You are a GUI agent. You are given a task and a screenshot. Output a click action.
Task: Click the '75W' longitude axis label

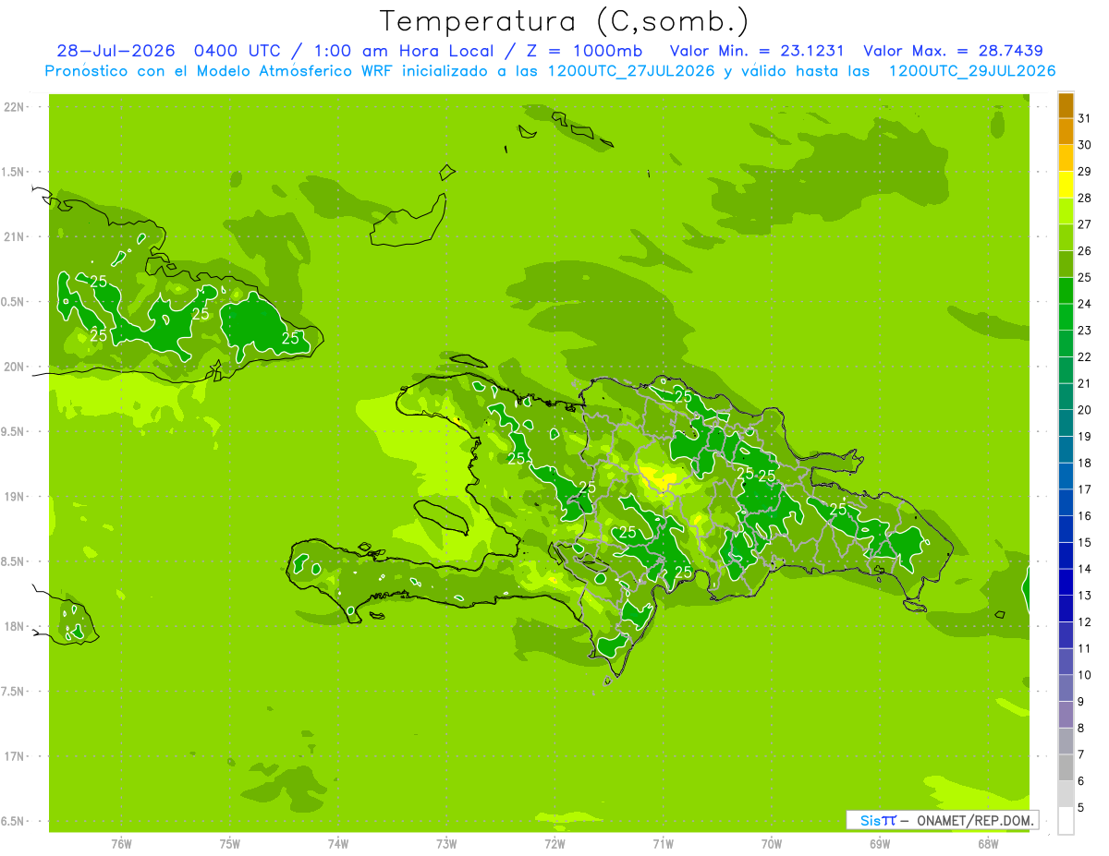click(229, 843)
